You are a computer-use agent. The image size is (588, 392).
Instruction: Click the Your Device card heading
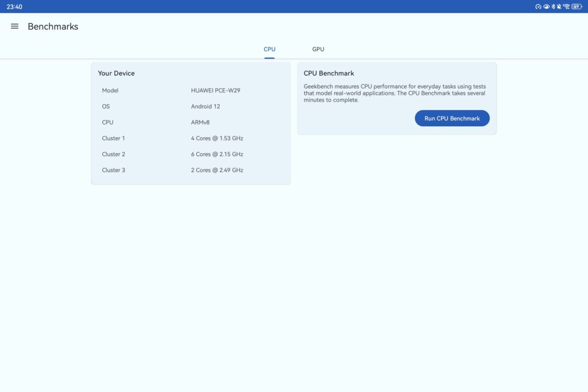[x=117, y=73]
